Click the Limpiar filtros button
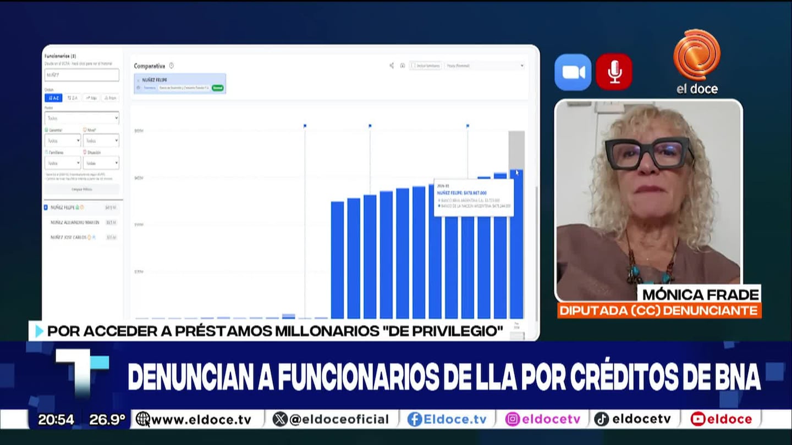792x445 pixels. 81,189
